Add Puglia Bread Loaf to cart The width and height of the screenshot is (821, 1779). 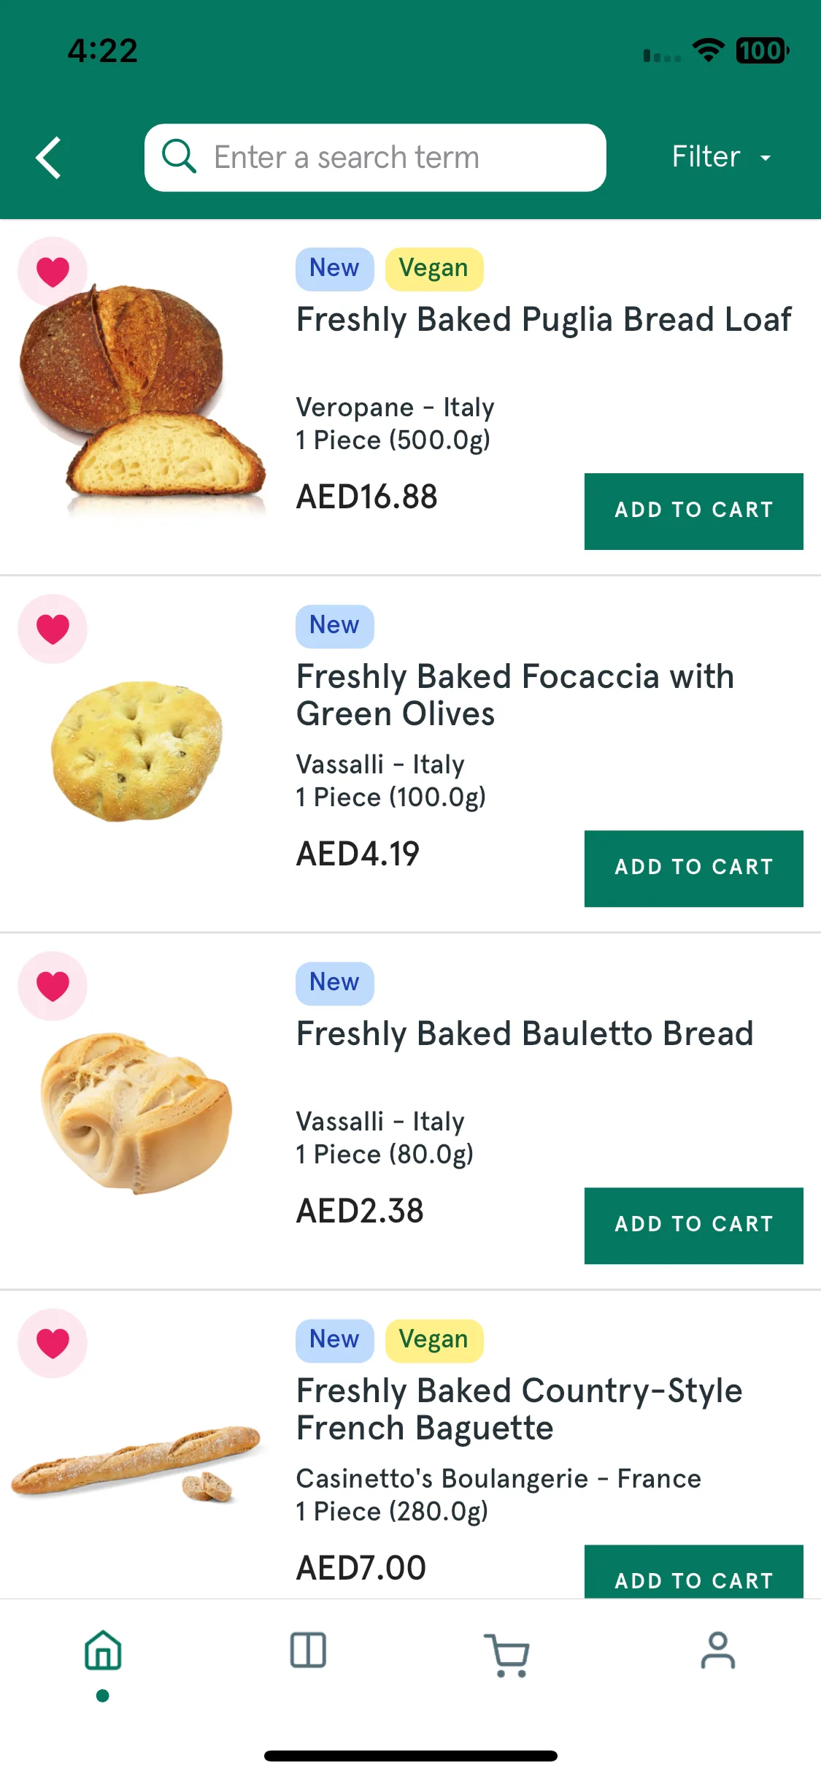click(693, 511)
